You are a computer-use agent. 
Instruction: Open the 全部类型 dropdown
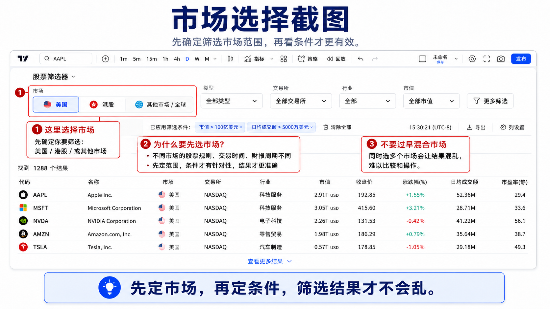(x=232, y=101)
